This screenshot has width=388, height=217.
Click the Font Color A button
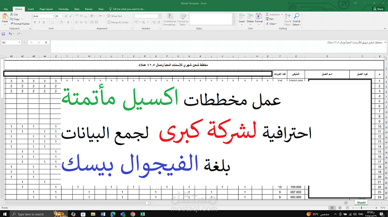pos(68,22)
